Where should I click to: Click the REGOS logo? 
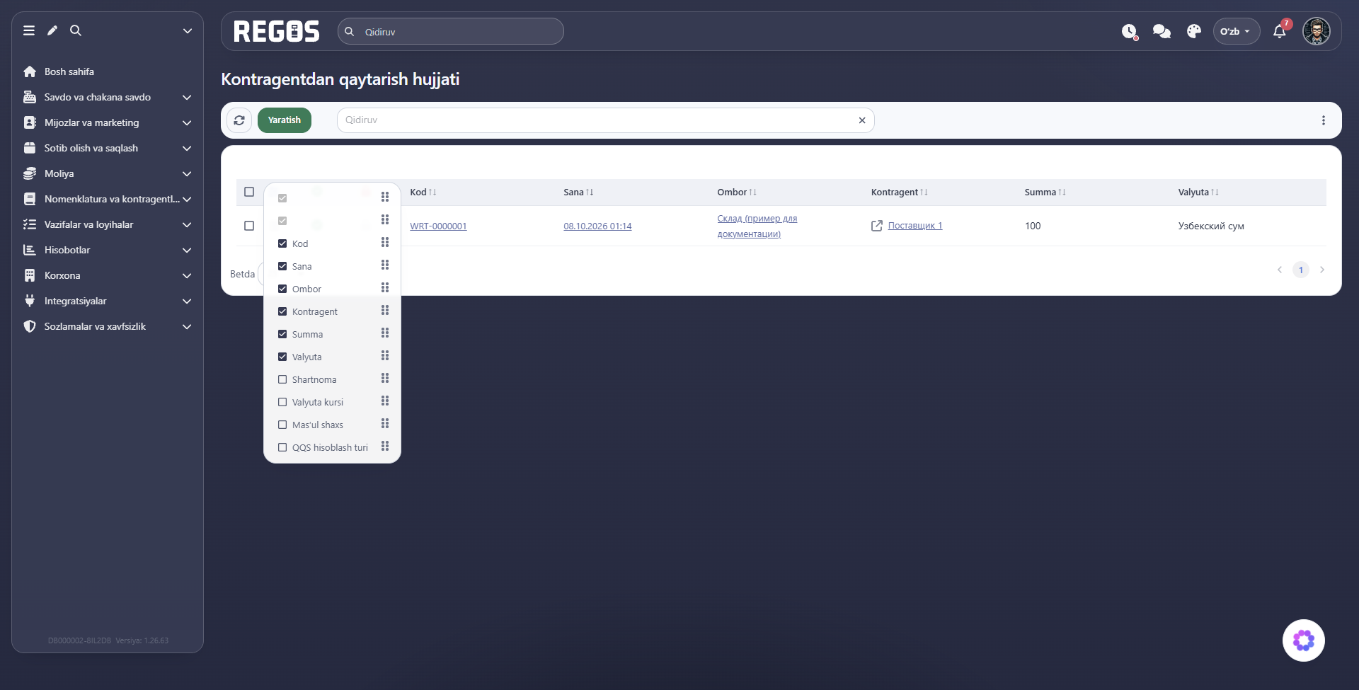[277, 31]
